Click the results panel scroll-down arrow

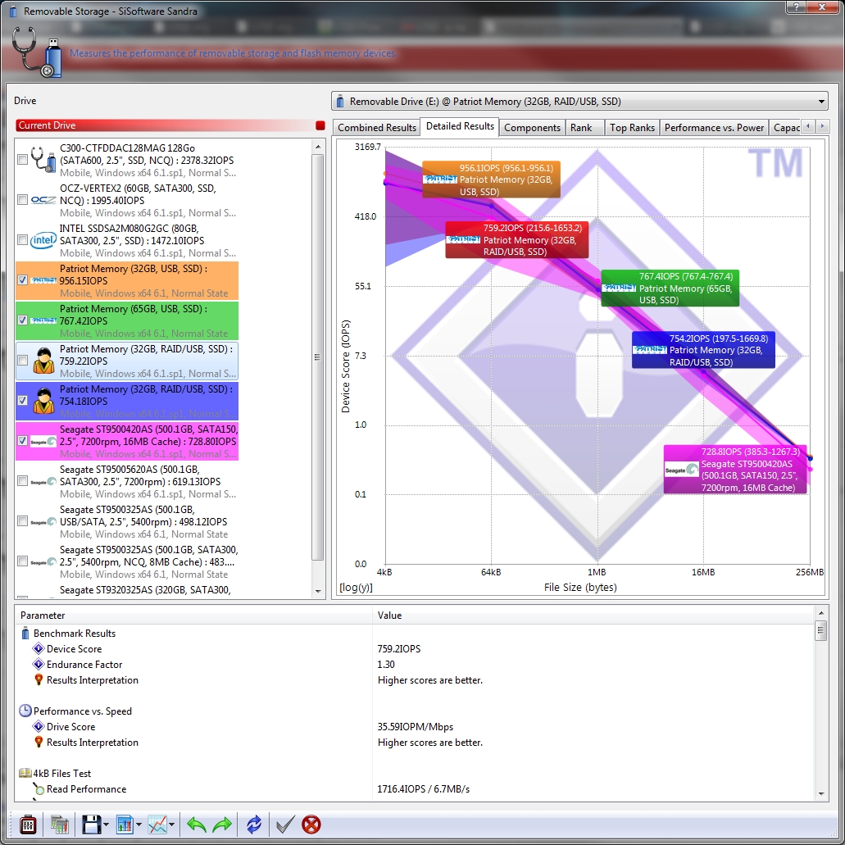tap(820, 794)
